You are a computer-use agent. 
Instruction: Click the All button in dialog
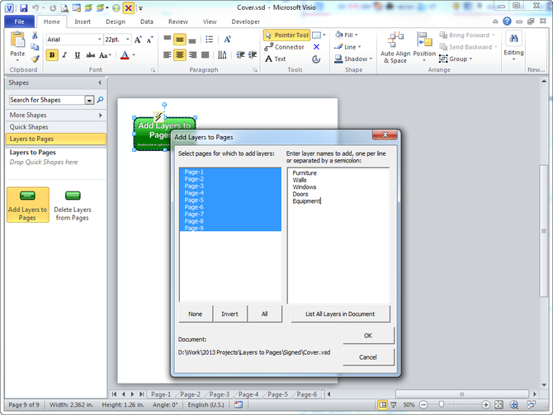tap(264, 314)
